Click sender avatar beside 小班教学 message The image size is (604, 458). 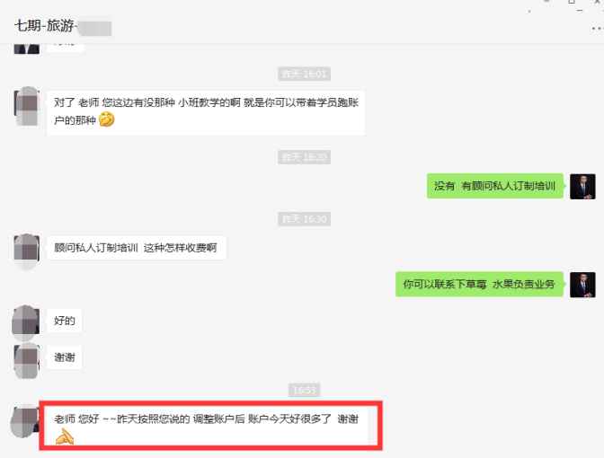(27, 106)
